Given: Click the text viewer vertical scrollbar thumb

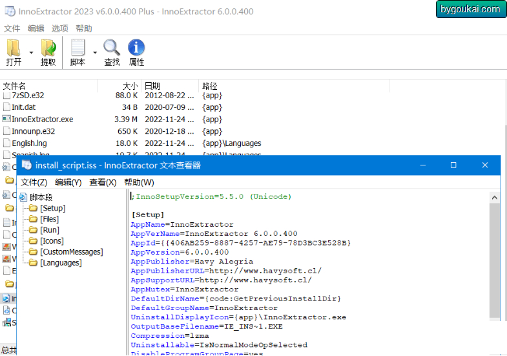Looking at the screenshot, I should [494, 260].
